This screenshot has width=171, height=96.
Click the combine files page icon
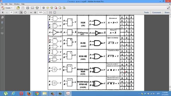click(60, 8)
